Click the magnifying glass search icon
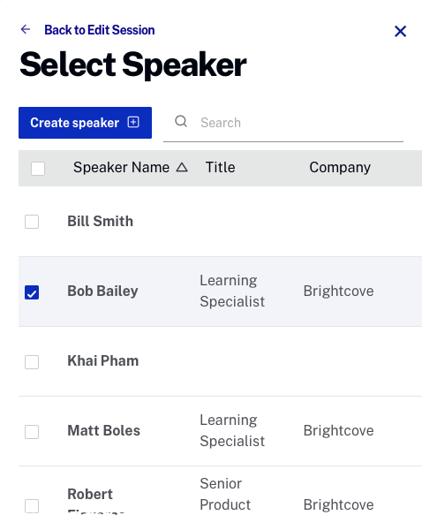The width and height of the screenshot is (422, 515). (x=181, y=121)
